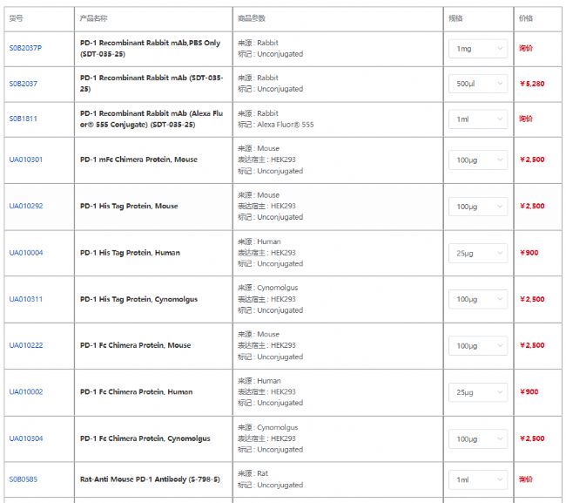This screenshot has width=566, height=503.
Task: Expand size dropdown in S0B1811 row
Action: [x=478, y=119]
